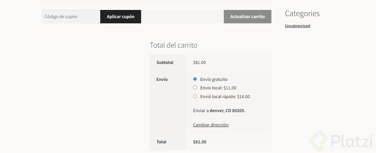Click the Categories sidebar heading
This screenshot has height=153, width=376.
302,13
